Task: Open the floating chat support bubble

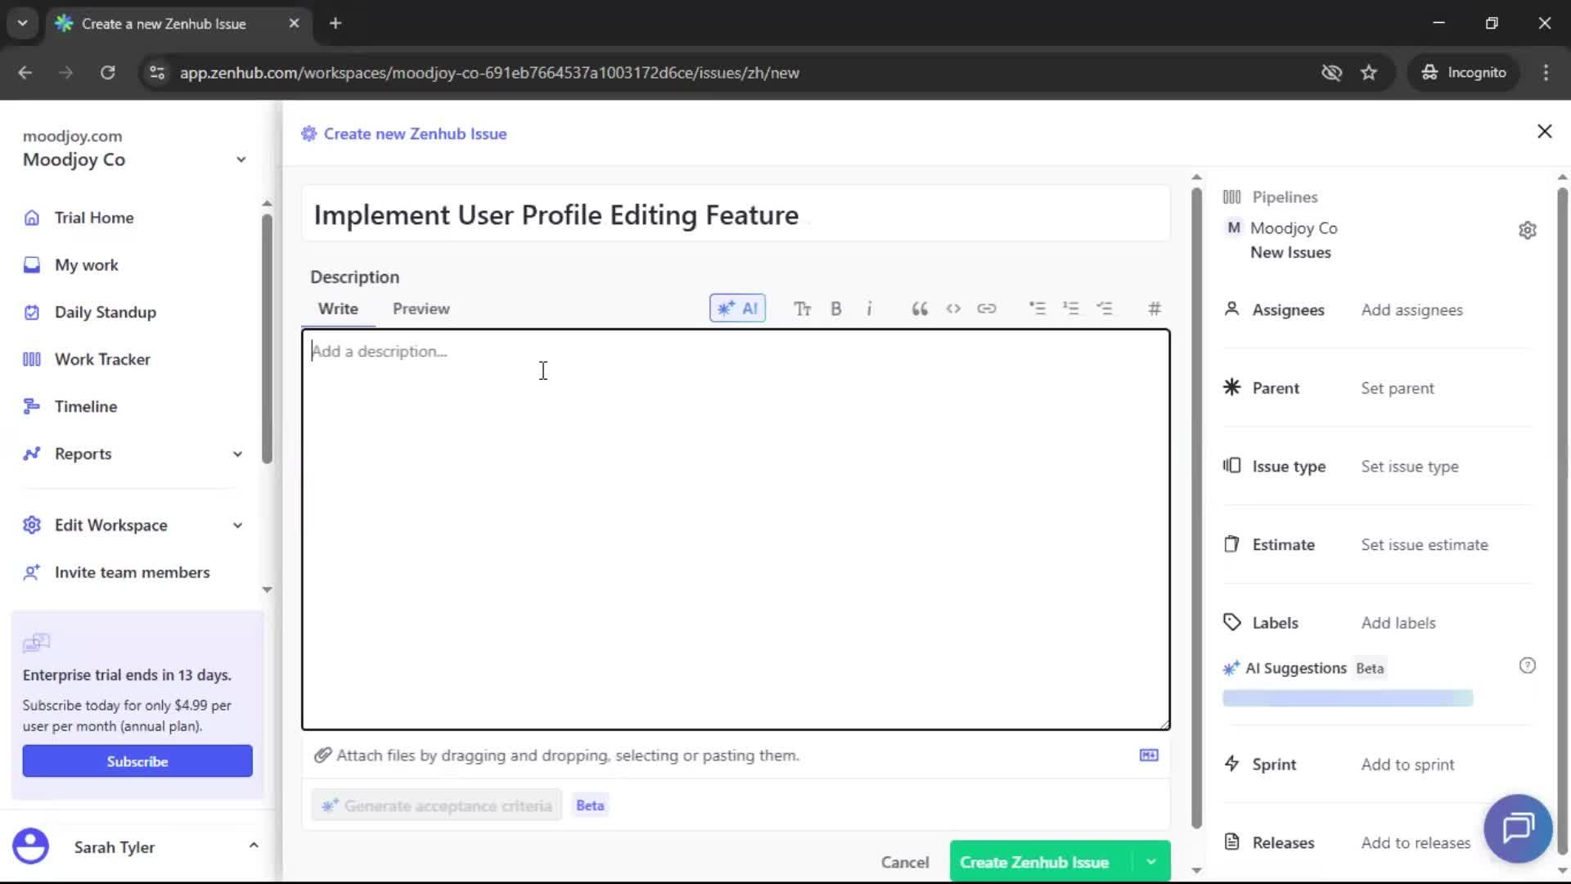Action: click(x=1517, y=828)
